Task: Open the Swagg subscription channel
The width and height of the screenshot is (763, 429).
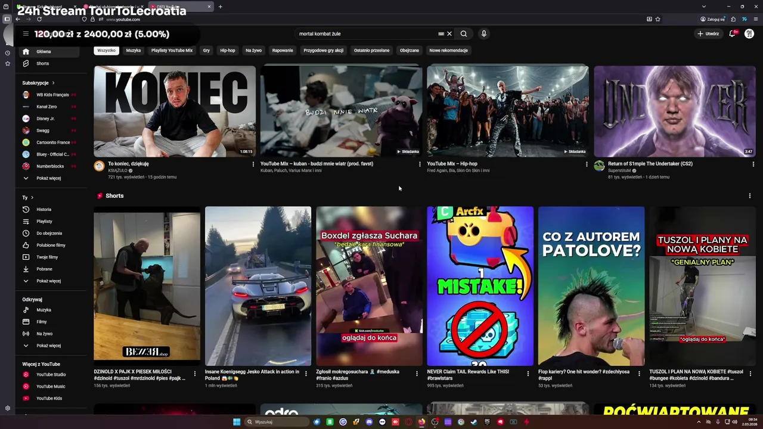Action: (48, 130)
